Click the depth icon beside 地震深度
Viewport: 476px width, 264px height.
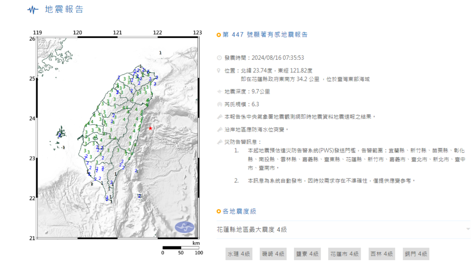pyautogui.click(x=219, y=92)
